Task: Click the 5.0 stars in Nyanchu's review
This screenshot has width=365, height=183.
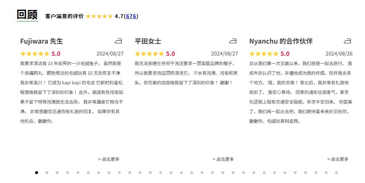Action: 264,54
